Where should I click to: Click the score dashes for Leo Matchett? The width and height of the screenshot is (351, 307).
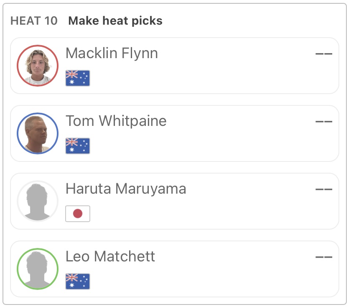(323, 257)
